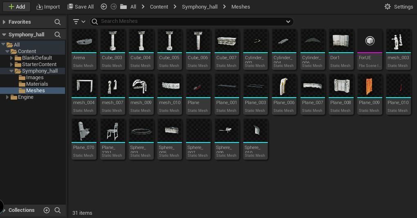
Task: Select the Symphony_hall breadcrumb
Action: click(x=200, y=7)
